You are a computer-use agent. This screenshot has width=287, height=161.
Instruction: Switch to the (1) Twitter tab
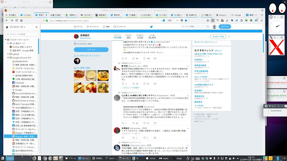tap(26, 15)
